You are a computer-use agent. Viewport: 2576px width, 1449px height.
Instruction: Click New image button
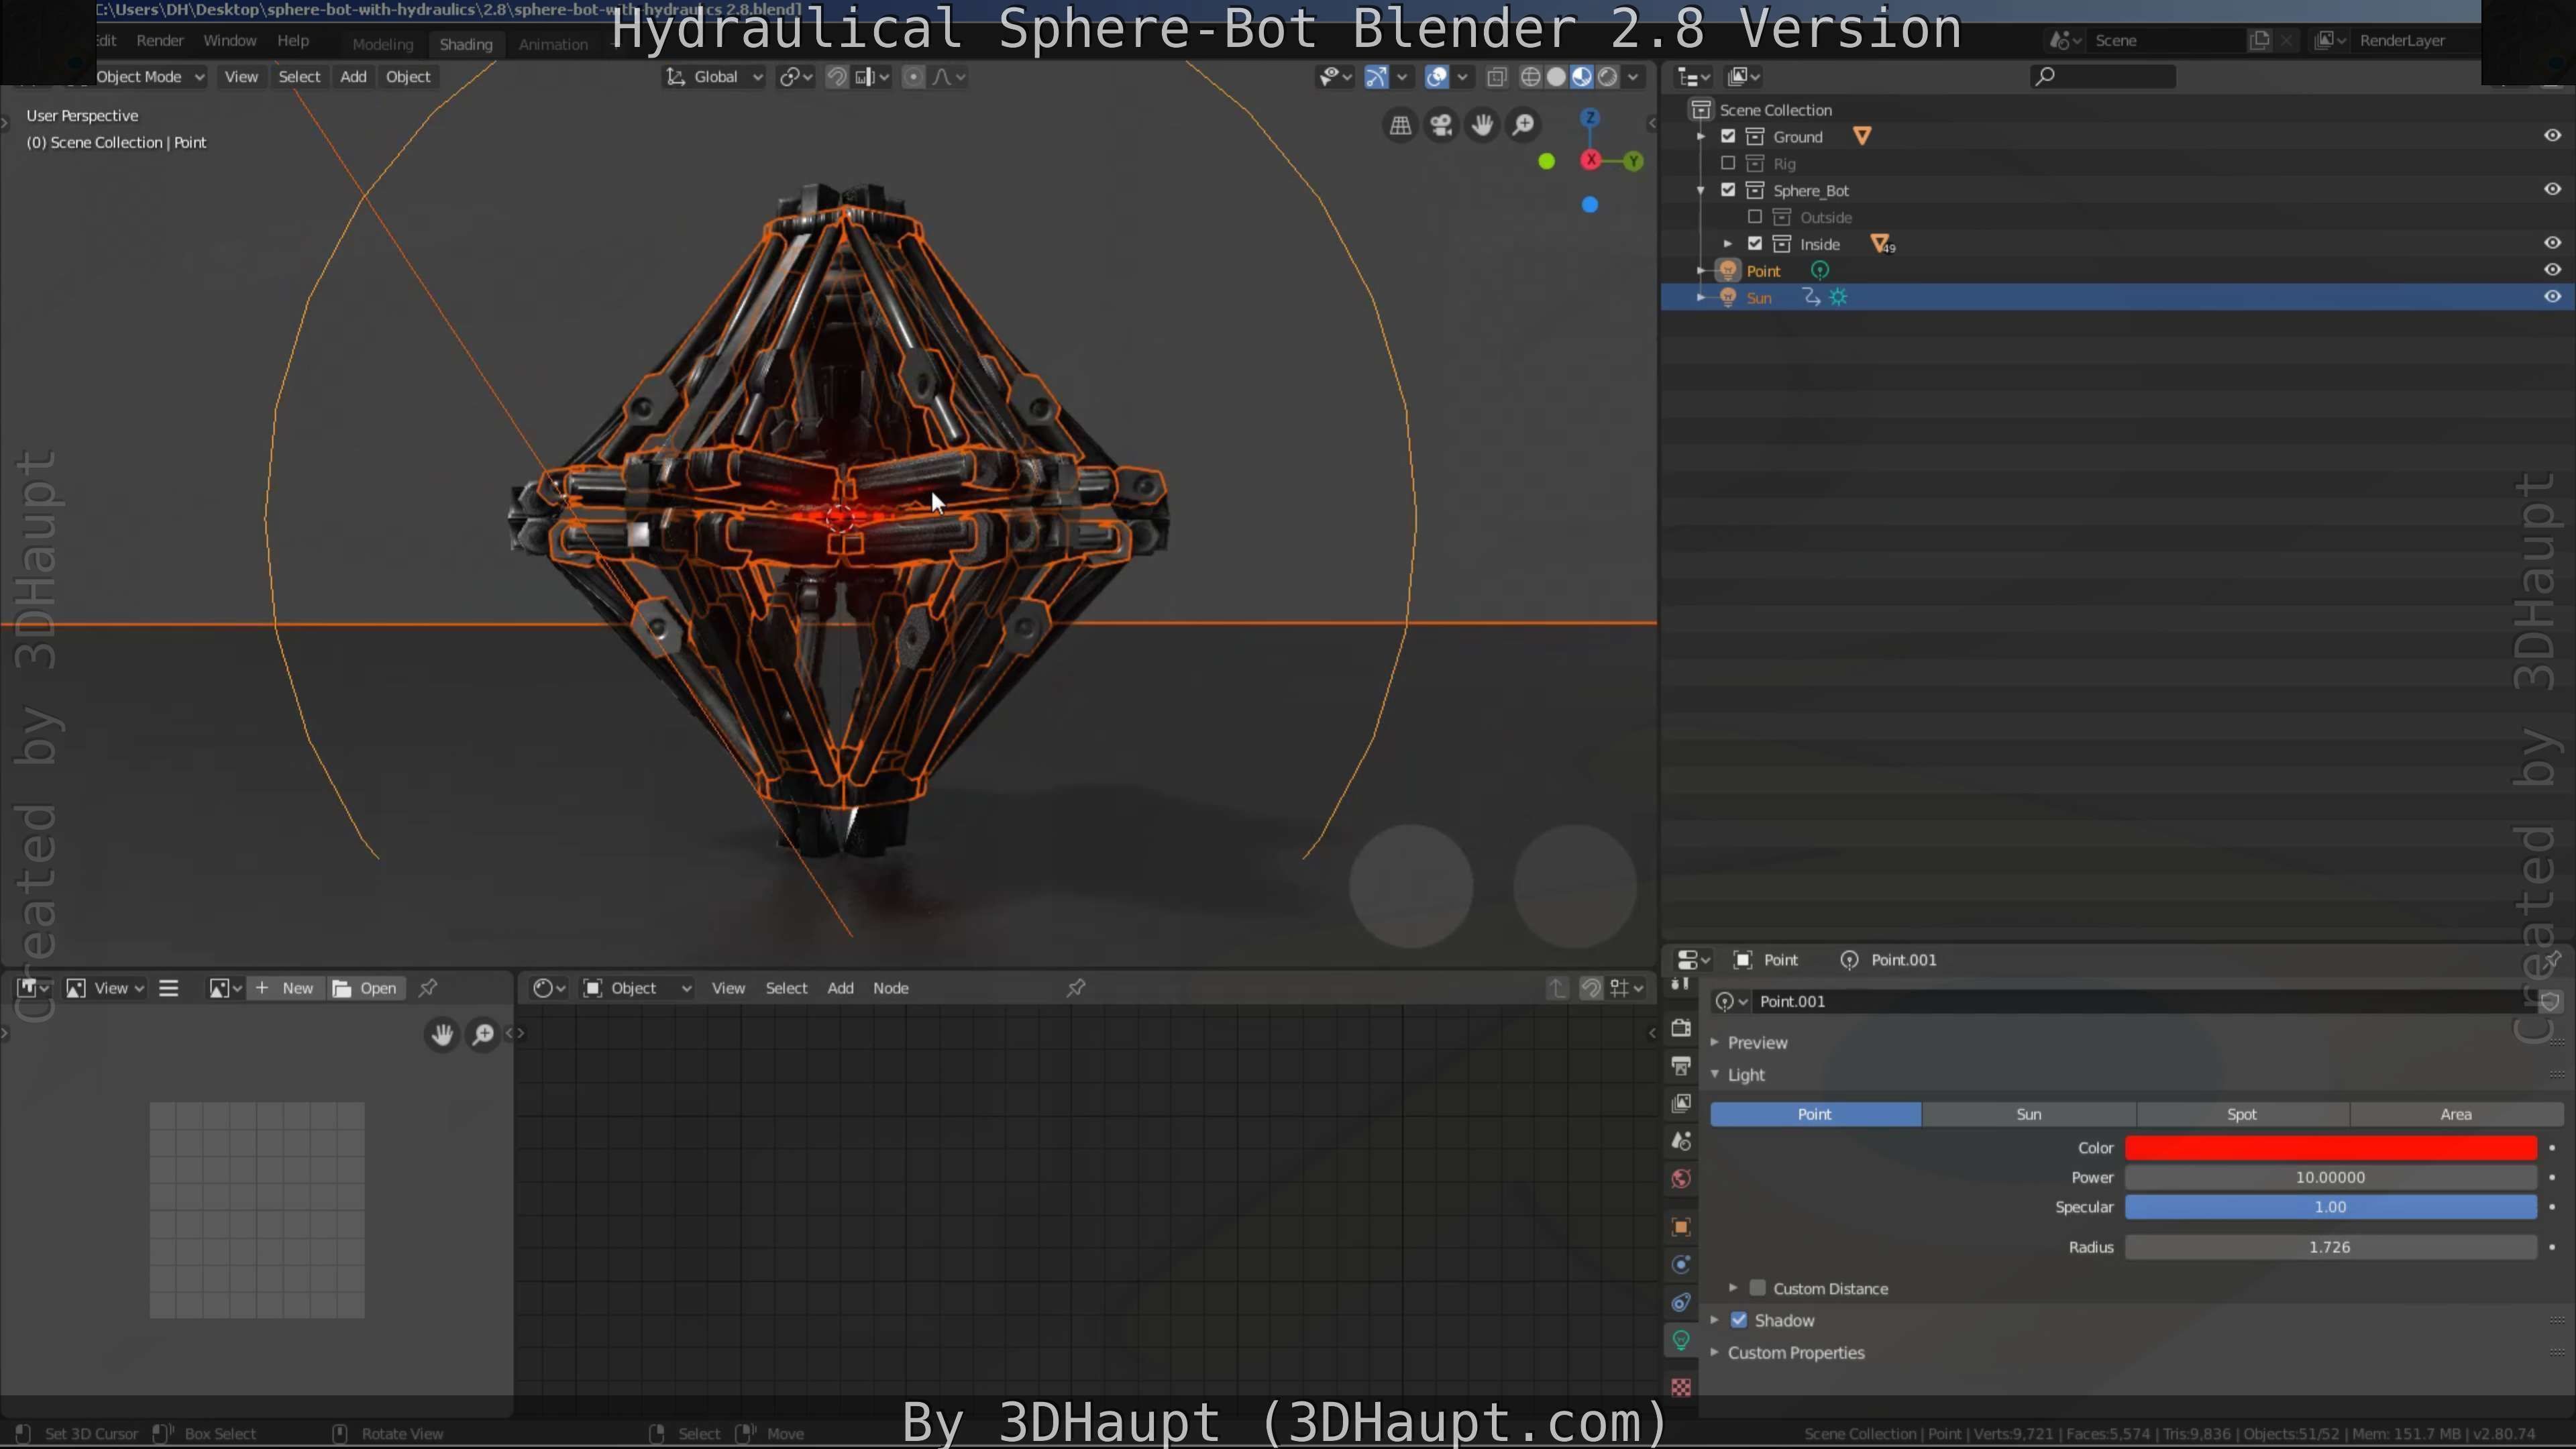286,988
